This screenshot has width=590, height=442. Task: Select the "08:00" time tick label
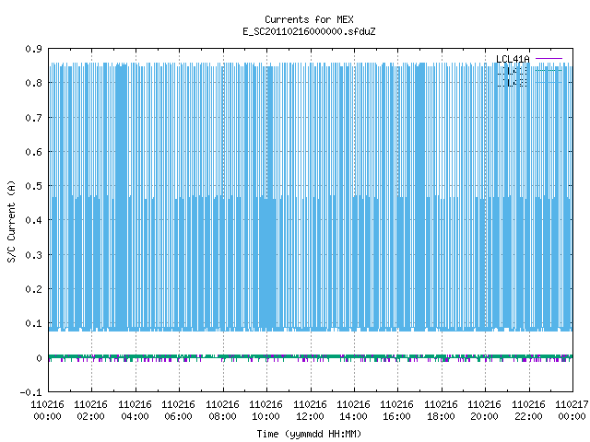(x=222, y=416)
